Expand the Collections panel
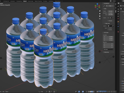Viewport: 124px width, 93px height. pyautogui.click(x=106, y=52)
